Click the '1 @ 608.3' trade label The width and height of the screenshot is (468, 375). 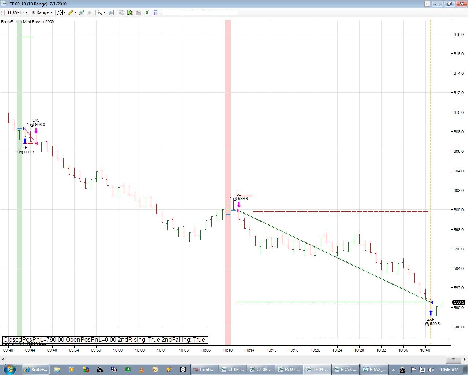(25, 152)
